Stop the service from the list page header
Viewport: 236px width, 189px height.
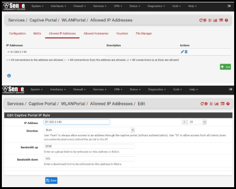coord(205,20)
